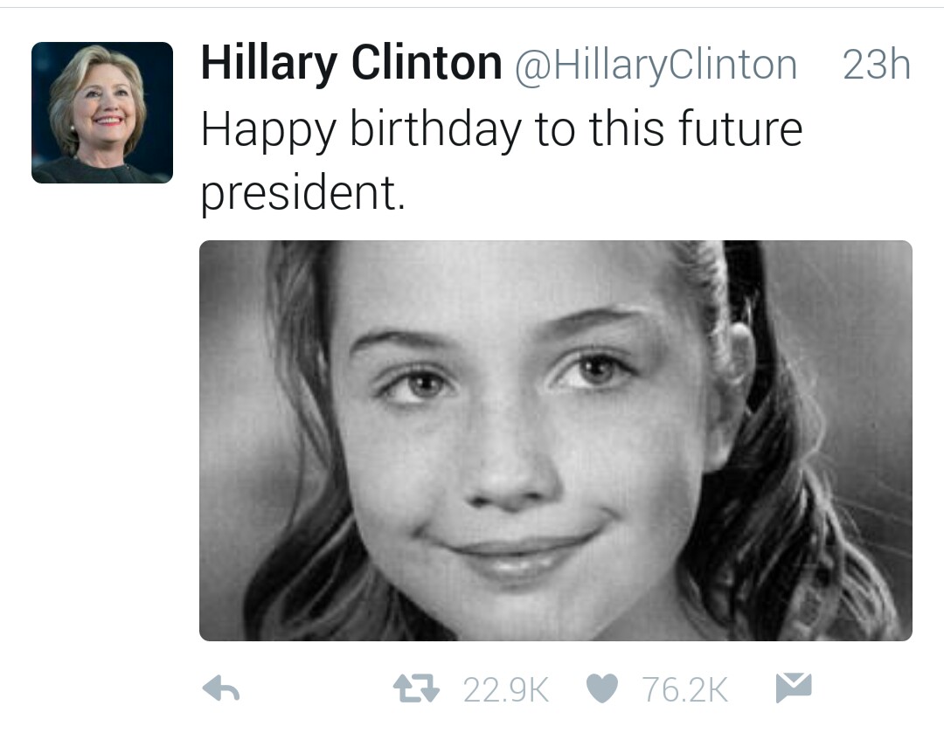Viewport: 944px width, 733px height.
Task: Share the tweet via direct message envelope
Action: tap(794, 688)
